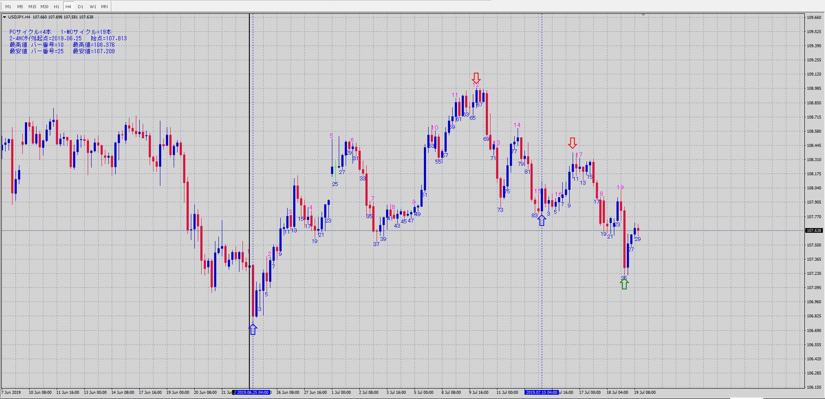Click the highlighted date label 2019.07.15 04:00
825x399 pixels.
point(541,392)
